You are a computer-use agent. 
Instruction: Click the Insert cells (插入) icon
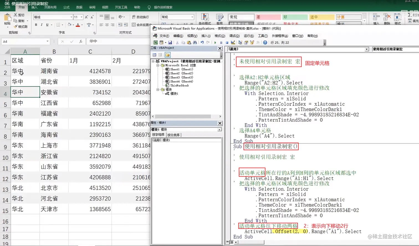click(376, 17)
